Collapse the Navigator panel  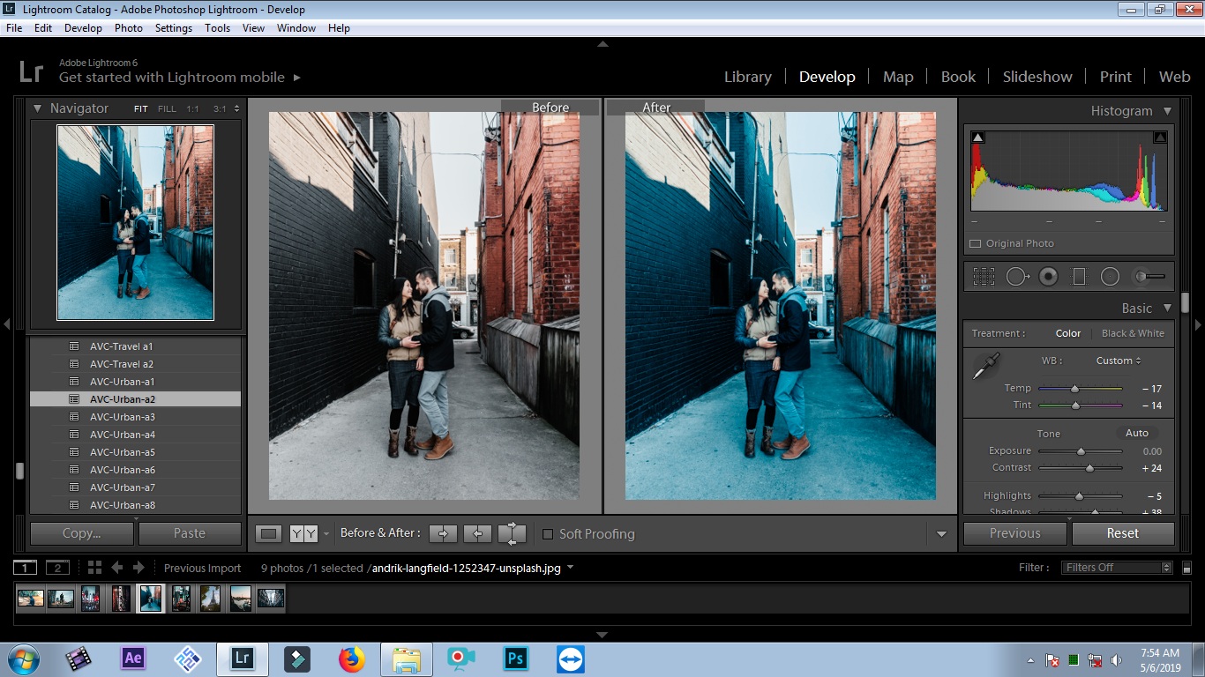pyautogui.click(x=38, y=108)
